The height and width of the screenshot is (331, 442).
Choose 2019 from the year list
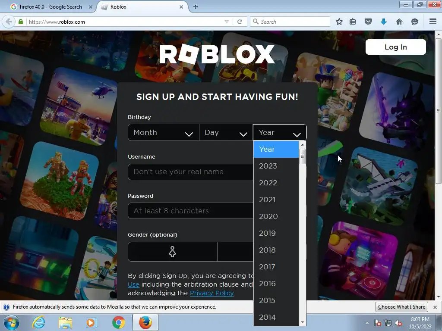point(276,233)
